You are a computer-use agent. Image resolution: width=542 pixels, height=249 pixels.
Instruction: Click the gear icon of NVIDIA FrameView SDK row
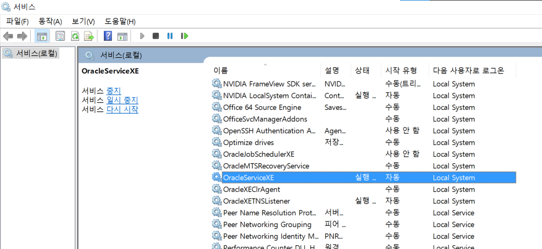217,83
